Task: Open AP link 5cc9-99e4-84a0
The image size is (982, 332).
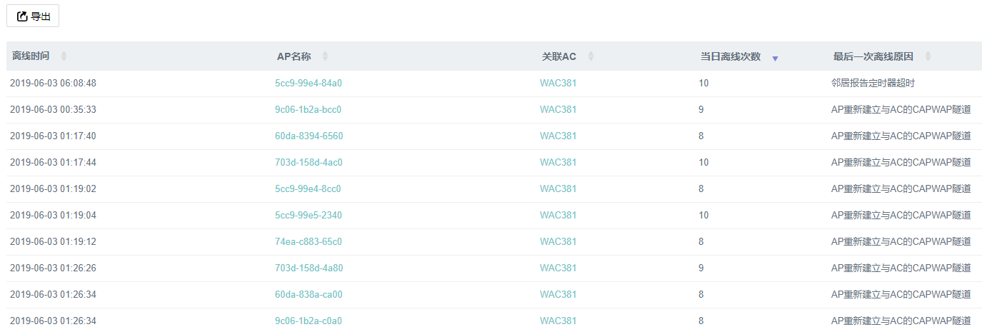Action: (x=309, y=83)
